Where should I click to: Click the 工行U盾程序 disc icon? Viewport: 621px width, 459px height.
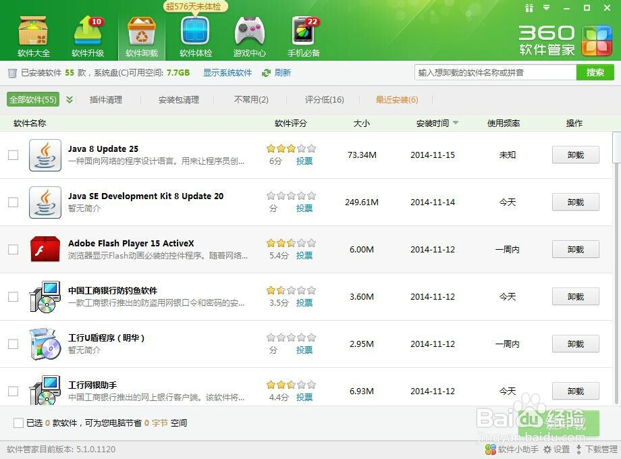click(45, 344)
